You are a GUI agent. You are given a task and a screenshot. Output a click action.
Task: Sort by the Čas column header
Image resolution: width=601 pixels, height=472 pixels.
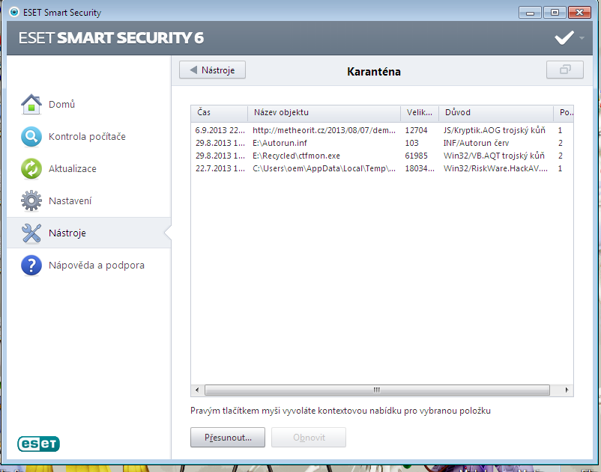click(x=220, y=112)
